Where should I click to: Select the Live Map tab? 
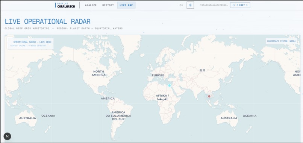click(126, 5)
